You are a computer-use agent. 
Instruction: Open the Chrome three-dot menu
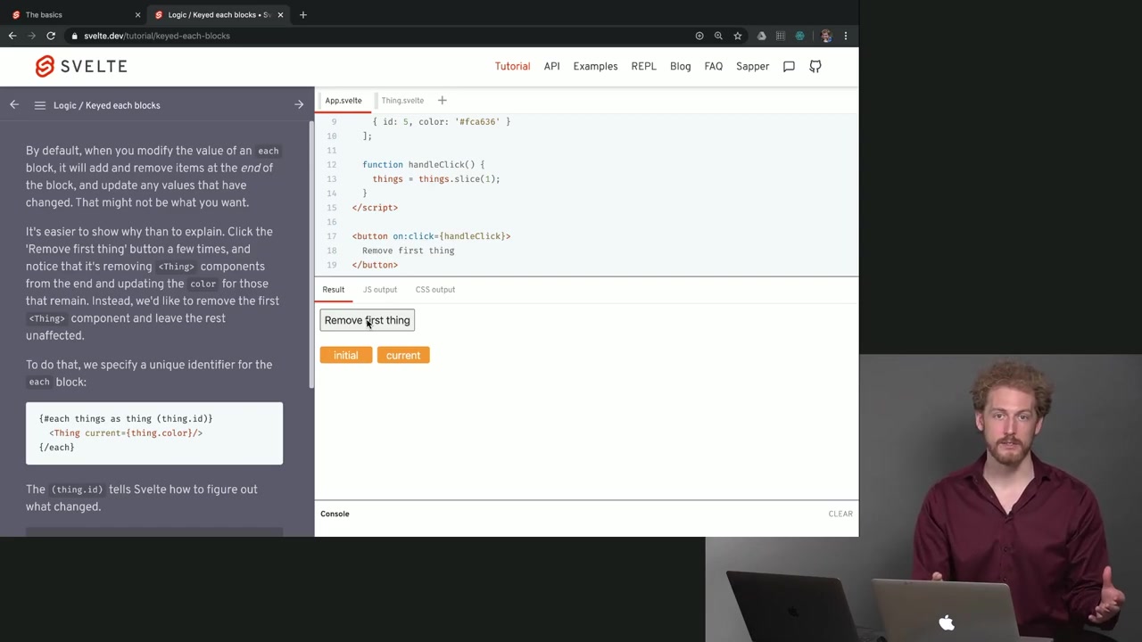(846, 36)
